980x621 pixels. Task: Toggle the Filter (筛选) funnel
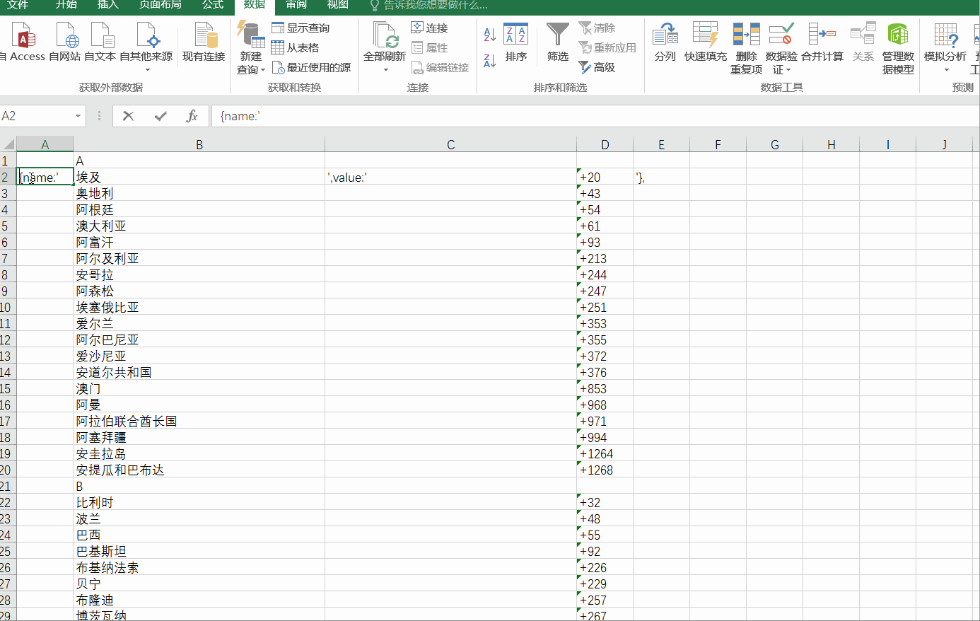tap(558, 42)
